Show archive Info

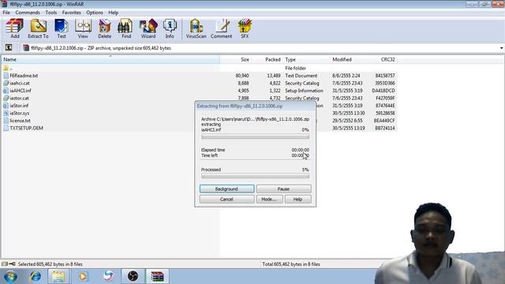pos(170,28)
